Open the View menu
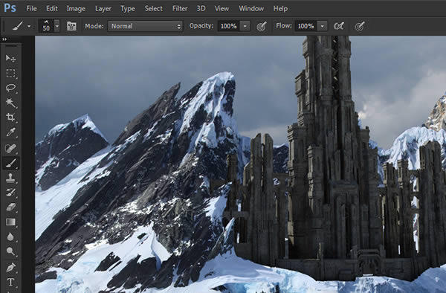Screen dimensions: 446x293 coord(222,8)
